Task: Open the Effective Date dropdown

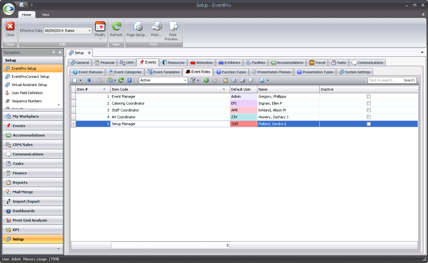Action: (x=90, y=31)
